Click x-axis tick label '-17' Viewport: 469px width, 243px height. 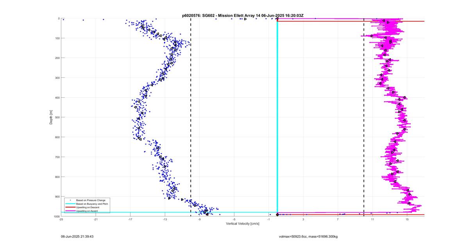130,220
